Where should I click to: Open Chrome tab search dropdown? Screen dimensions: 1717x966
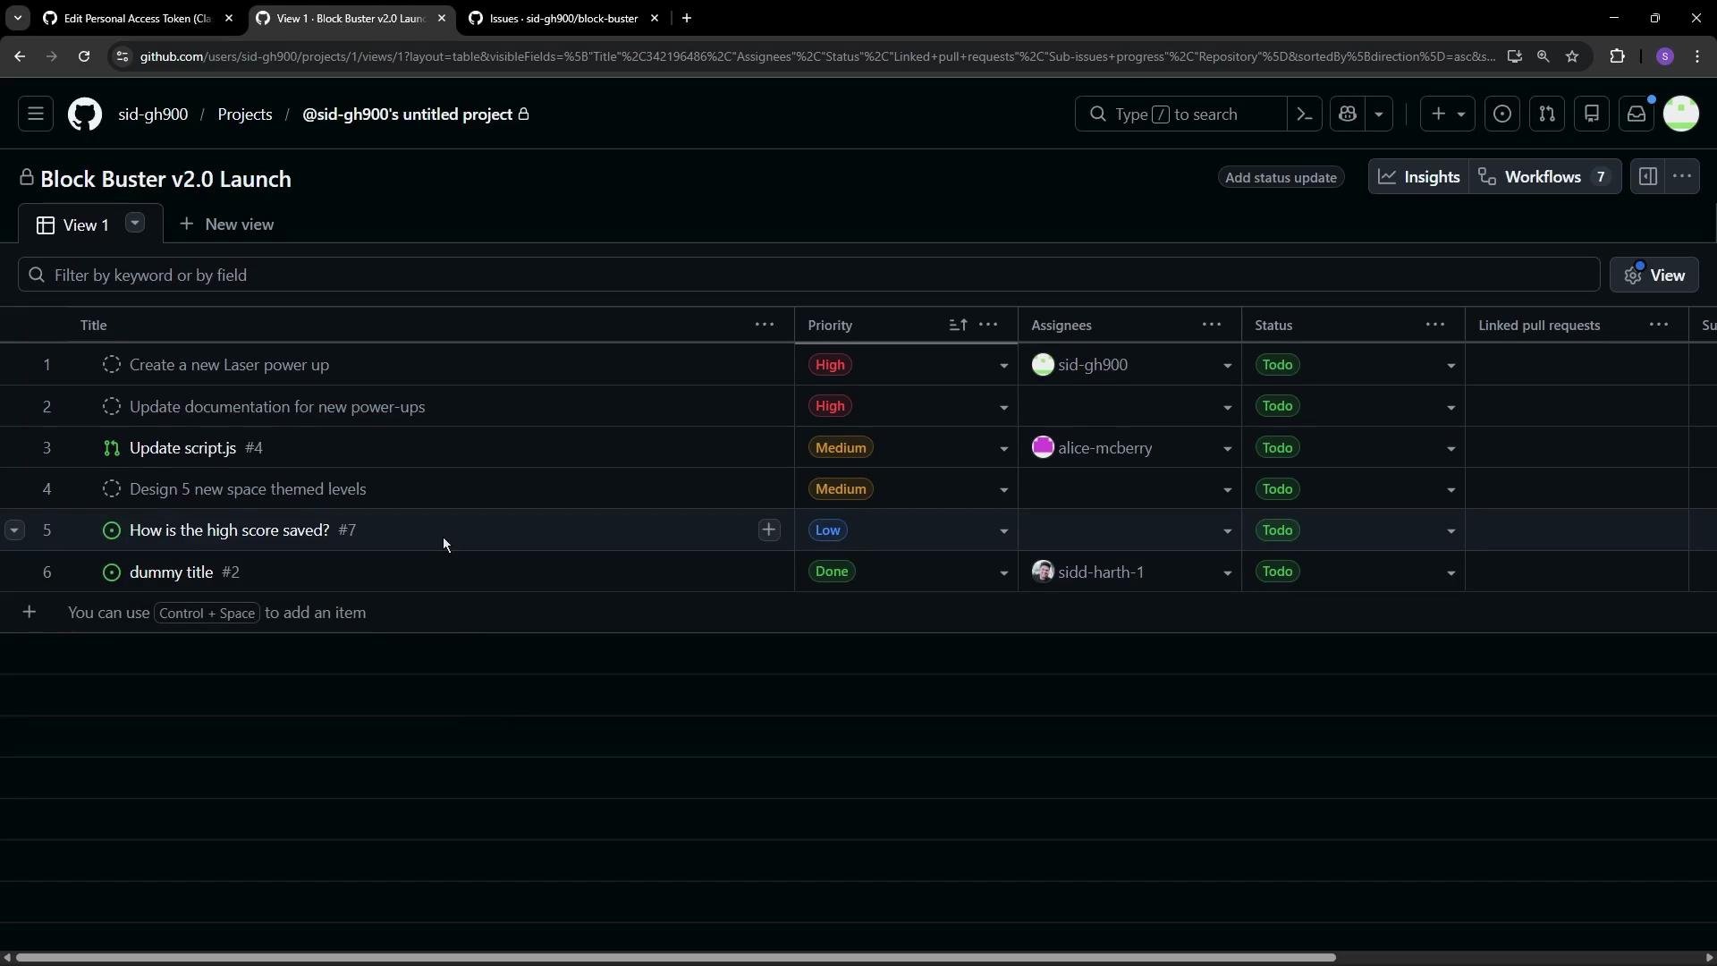18,18
